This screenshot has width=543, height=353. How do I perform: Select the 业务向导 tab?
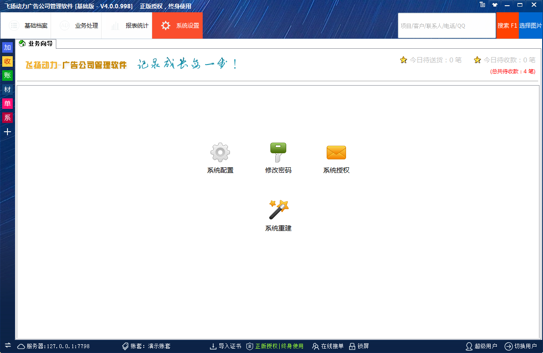point(37,43)
